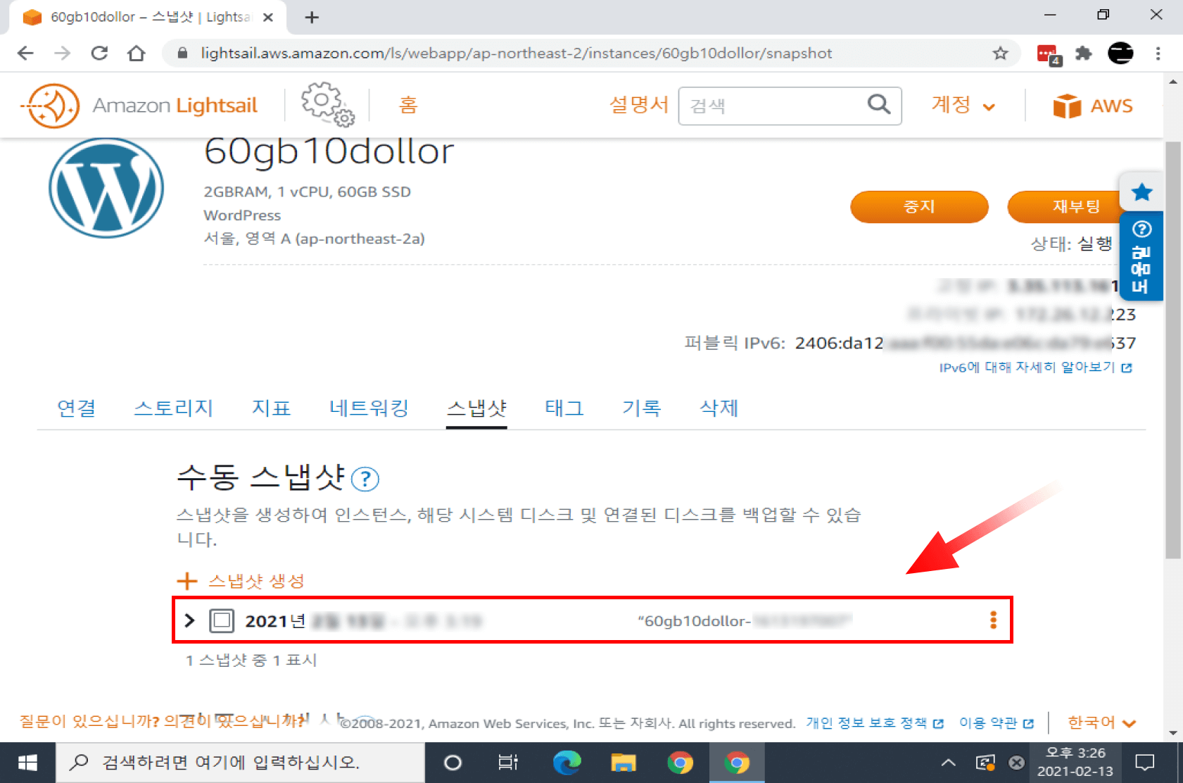Switch to the 연결 tab
The width and height of the screenshot is (1183, 783).
[76, 408]
